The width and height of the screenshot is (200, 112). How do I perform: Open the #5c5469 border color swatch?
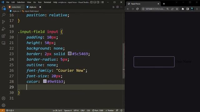click(70, 54)
